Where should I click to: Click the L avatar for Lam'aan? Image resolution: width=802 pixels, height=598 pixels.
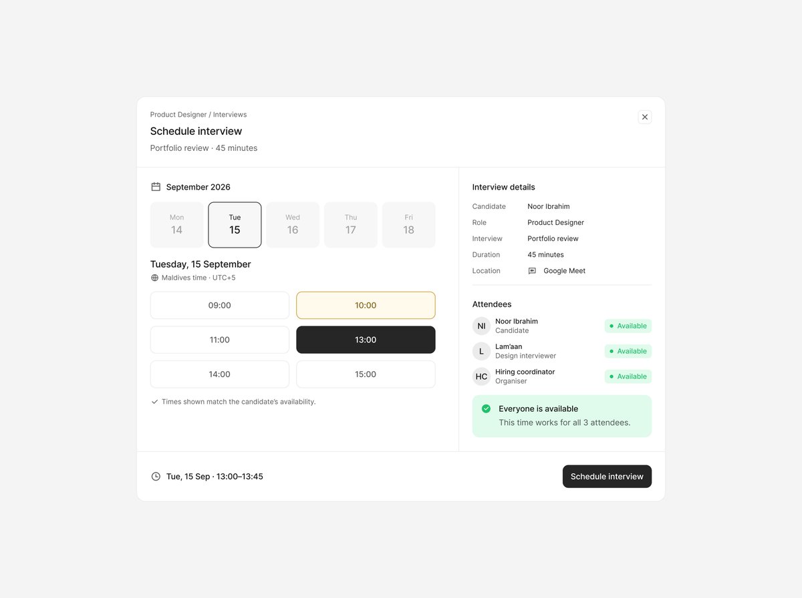tap(481, 351)
